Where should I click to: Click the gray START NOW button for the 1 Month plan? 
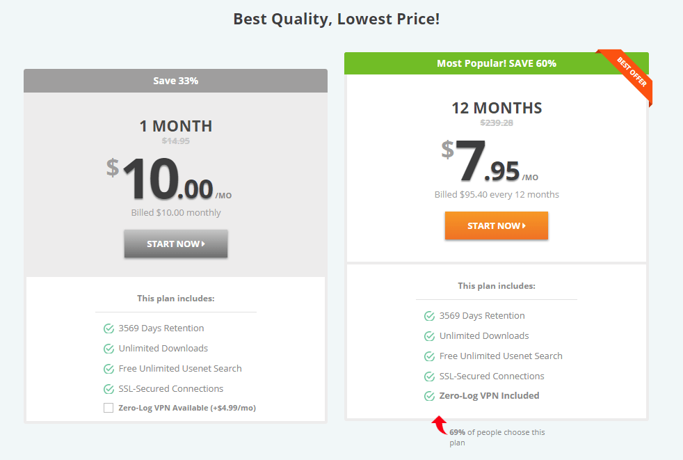[175, 244]
